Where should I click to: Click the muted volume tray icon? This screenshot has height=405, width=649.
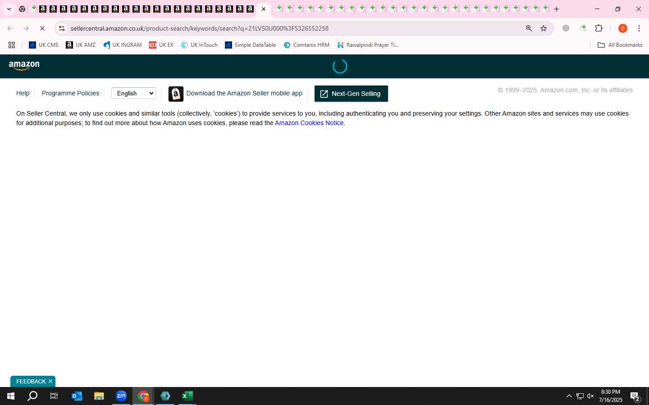click(590, 396)
